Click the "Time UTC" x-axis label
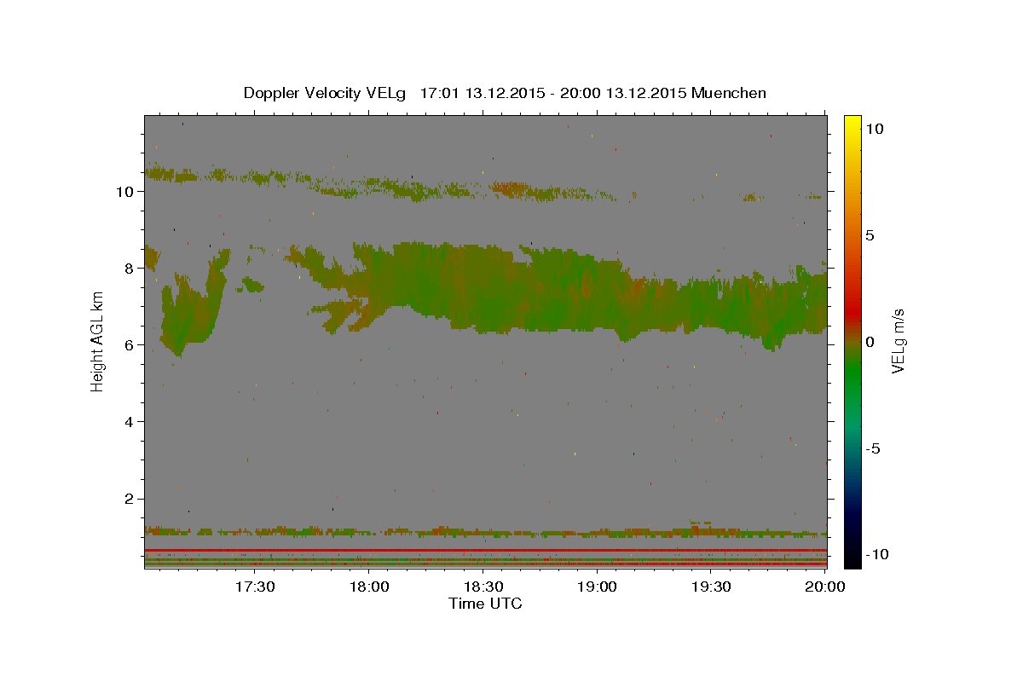Image resolution: width=1023 pixels, height=682 pixels. (x=485, y=604)
